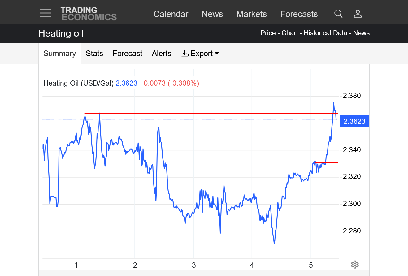Open Markets in top navigation
This screenshot has width=408, height=276.
click(x=251, y=14)
